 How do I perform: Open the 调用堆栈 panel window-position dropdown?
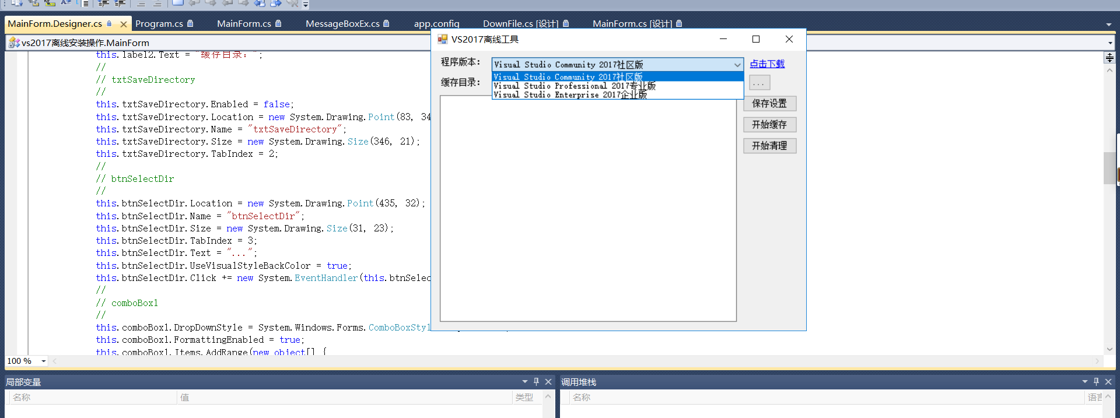1085,381
